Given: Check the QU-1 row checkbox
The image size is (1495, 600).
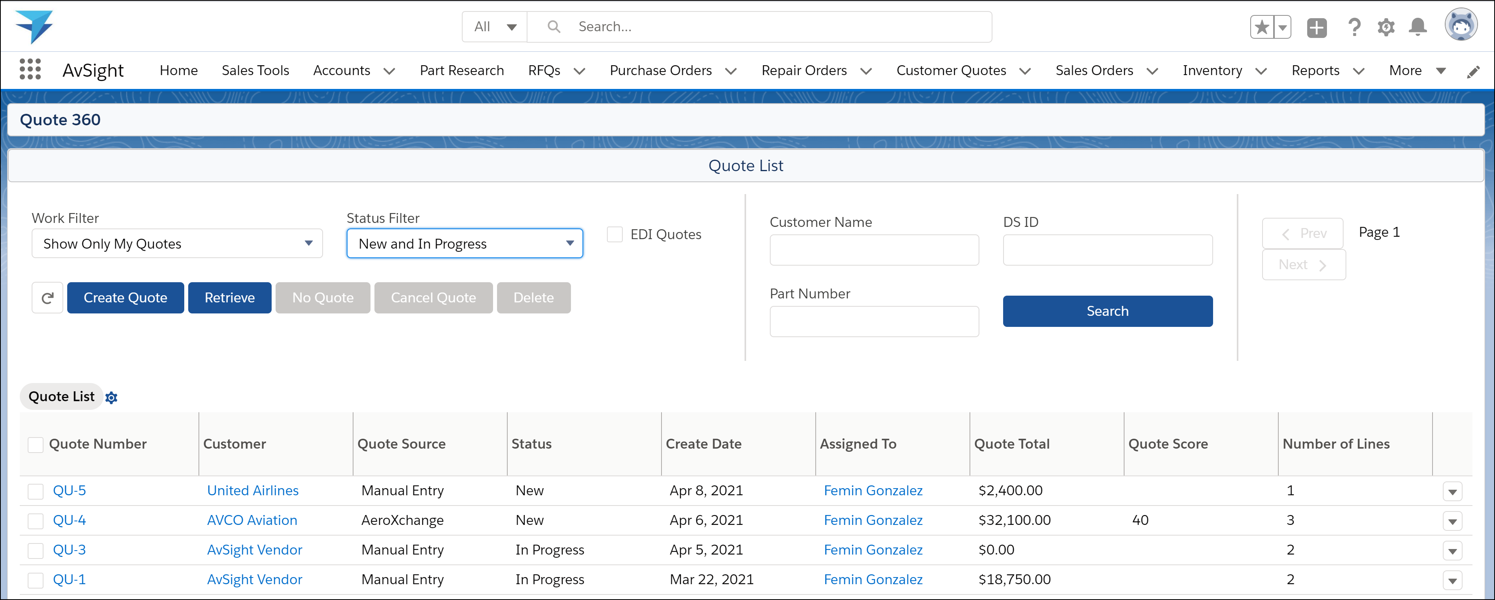Looking at the screenshot, I should pos(36,580).
